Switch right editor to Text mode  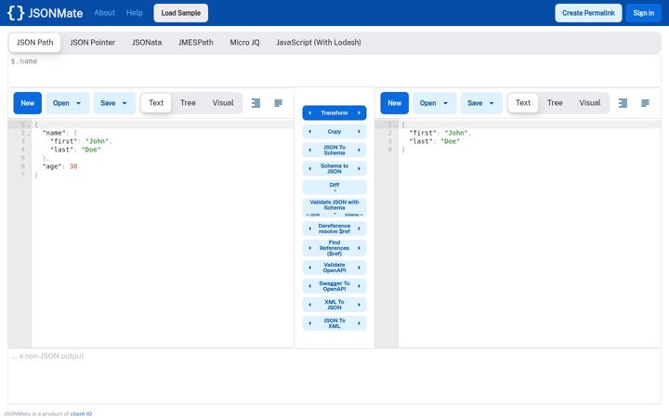click(523, 103)
